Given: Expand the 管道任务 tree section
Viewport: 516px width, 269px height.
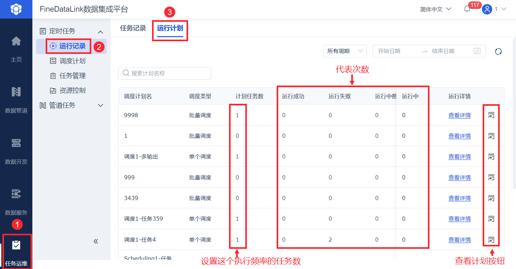Looking at the screenshot, I should tap(100, 105).
